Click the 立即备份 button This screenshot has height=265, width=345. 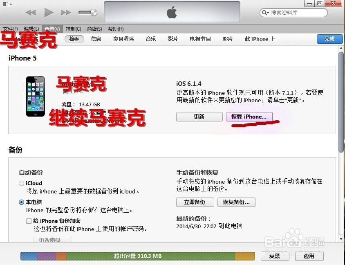[195, 202]
